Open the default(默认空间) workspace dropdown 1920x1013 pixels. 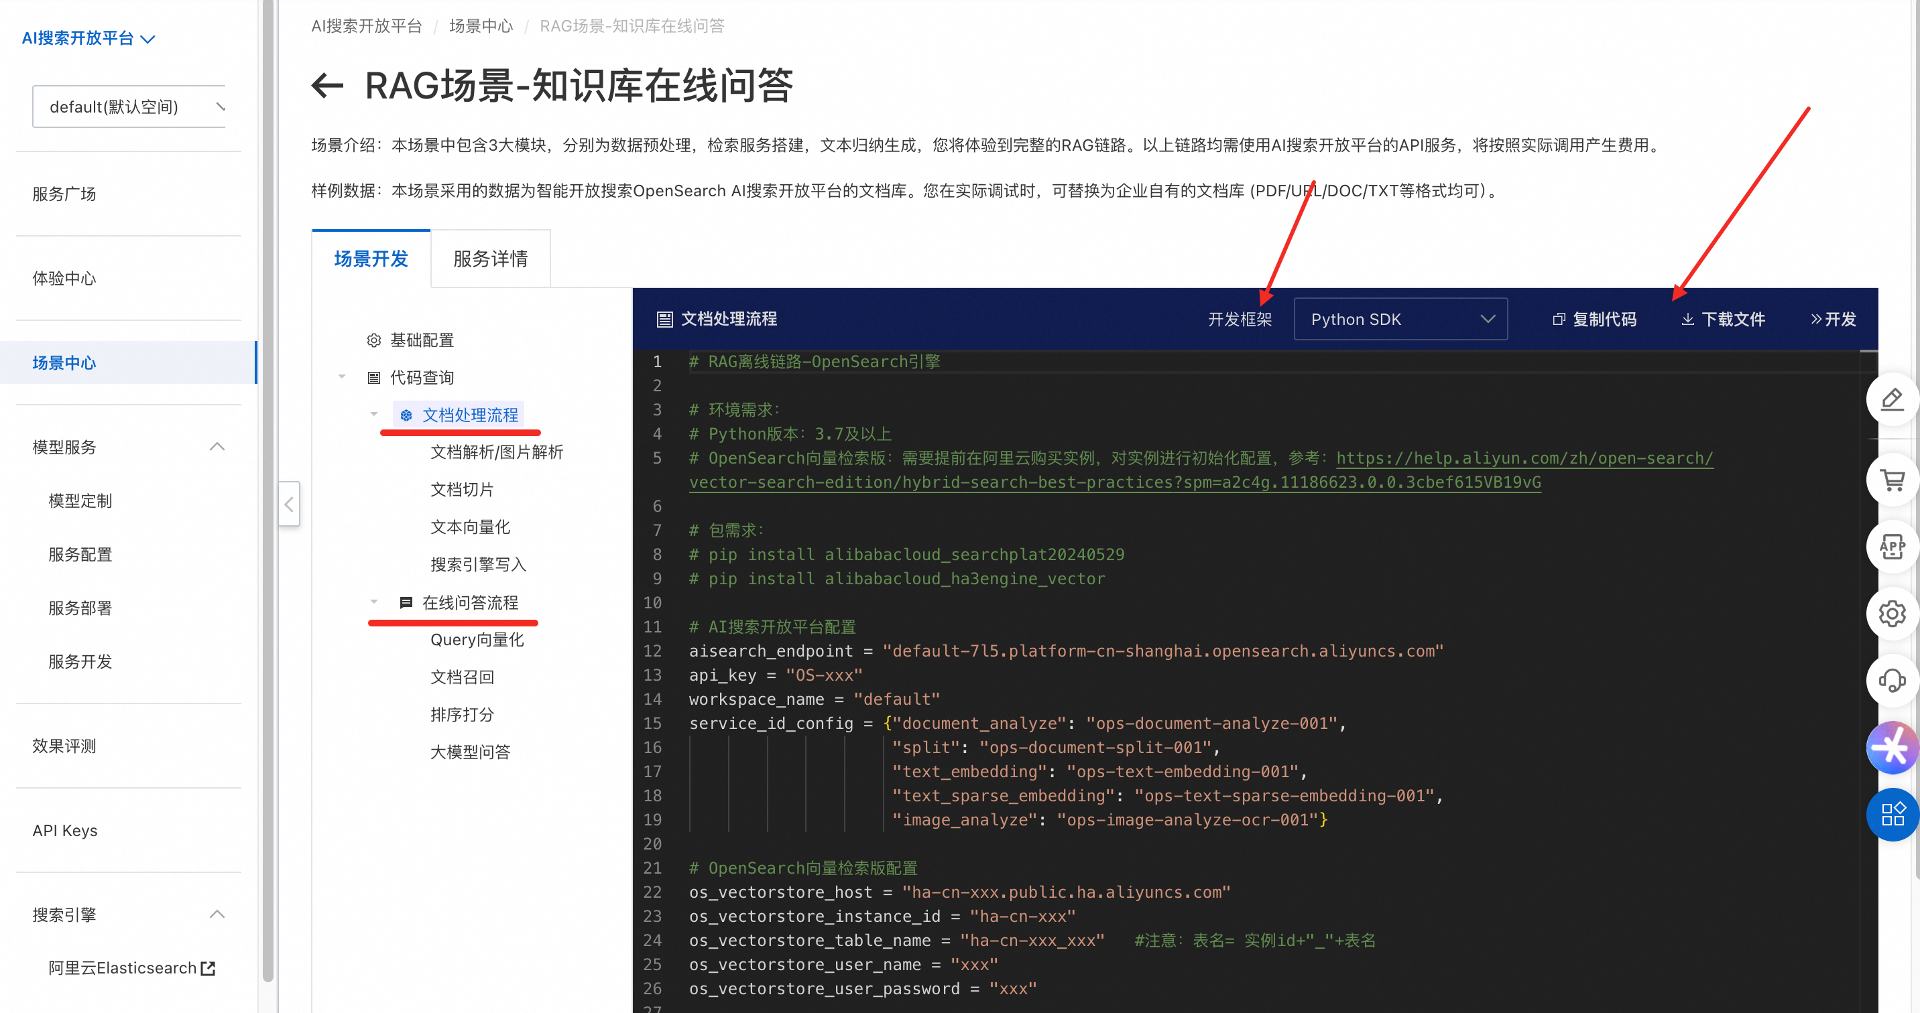point(129,107)
